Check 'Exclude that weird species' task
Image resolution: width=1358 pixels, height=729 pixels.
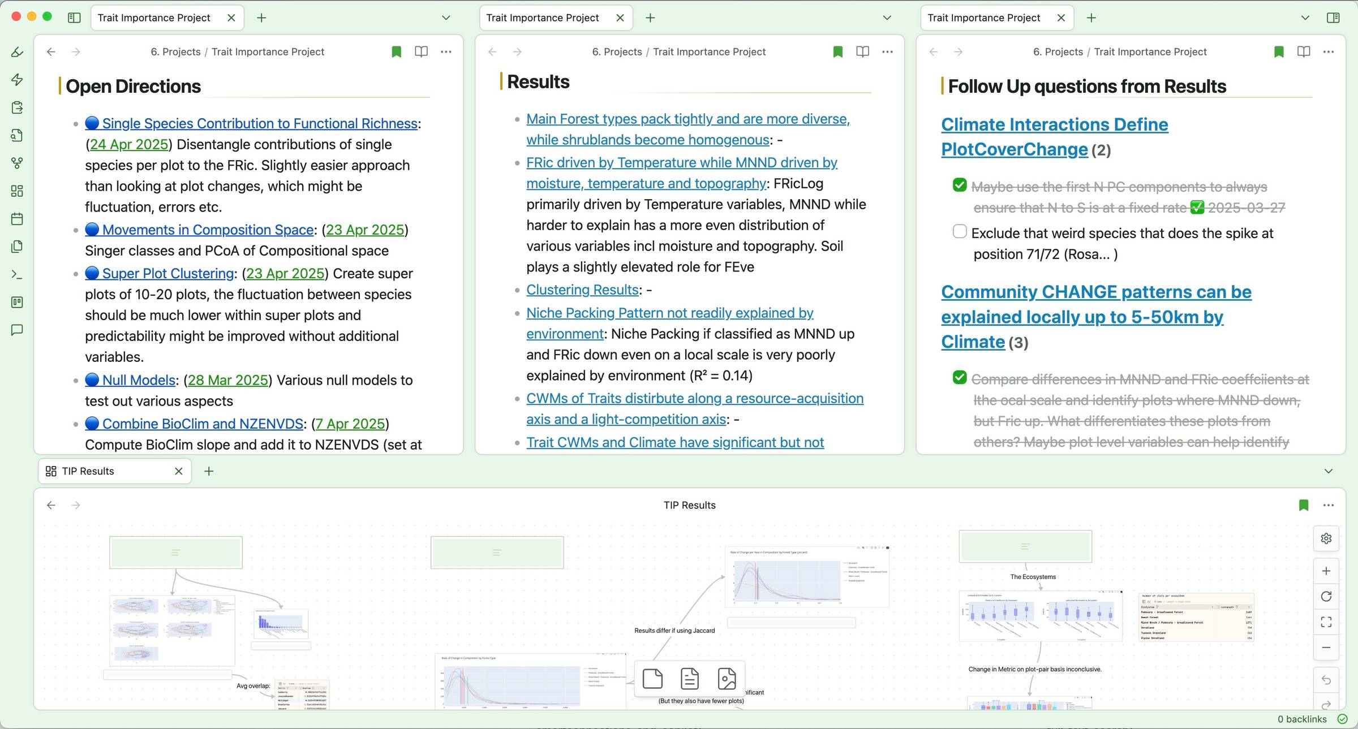pos(960,231)
